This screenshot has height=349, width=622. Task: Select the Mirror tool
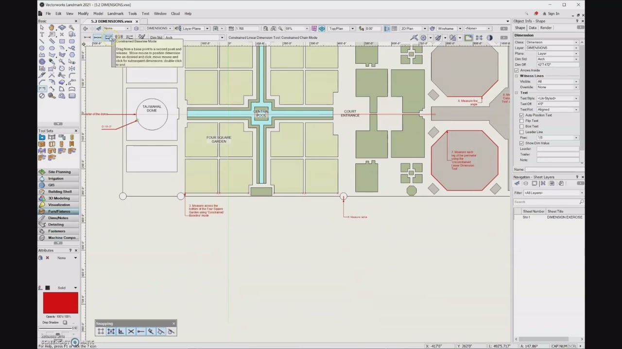click(72, 68)
